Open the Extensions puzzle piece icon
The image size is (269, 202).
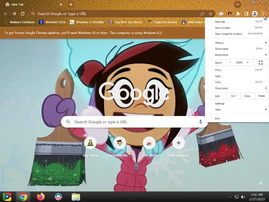(238, 14)
